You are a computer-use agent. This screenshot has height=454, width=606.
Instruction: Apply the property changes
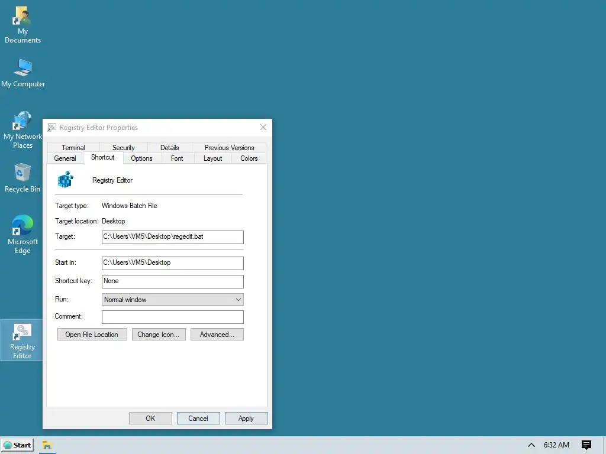[x=246, y=419]
